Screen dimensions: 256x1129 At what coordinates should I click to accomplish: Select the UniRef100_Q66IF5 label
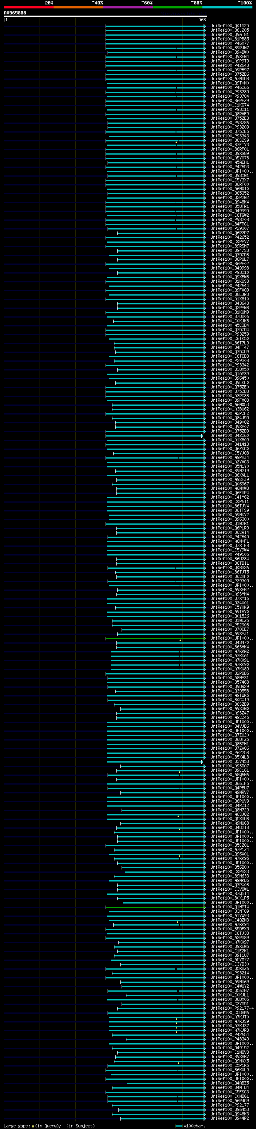[x=230, y=784]
